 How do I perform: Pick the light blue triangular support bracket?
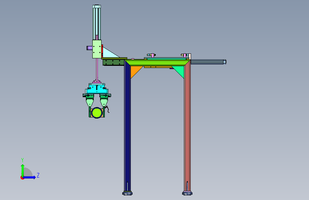109,53
